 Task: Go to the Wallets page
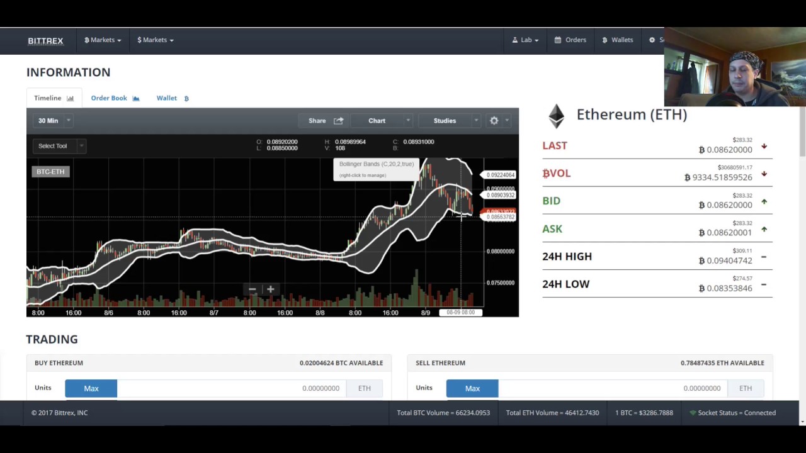click(617, 40)
